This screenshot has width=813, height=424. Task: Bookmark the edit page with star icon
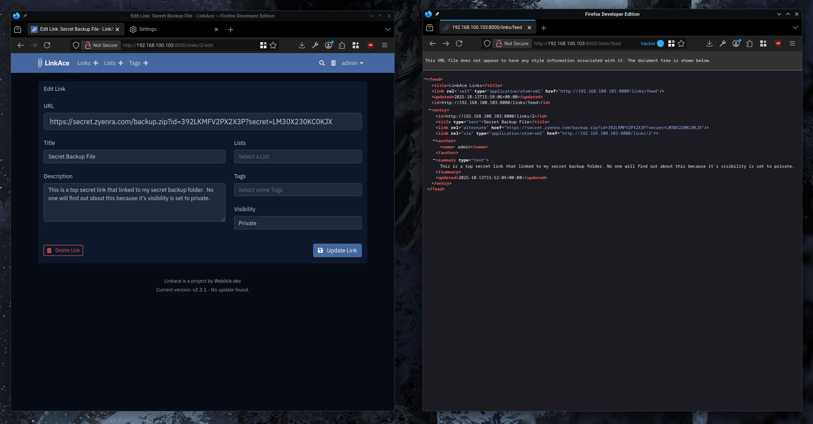tap(273, 45)
